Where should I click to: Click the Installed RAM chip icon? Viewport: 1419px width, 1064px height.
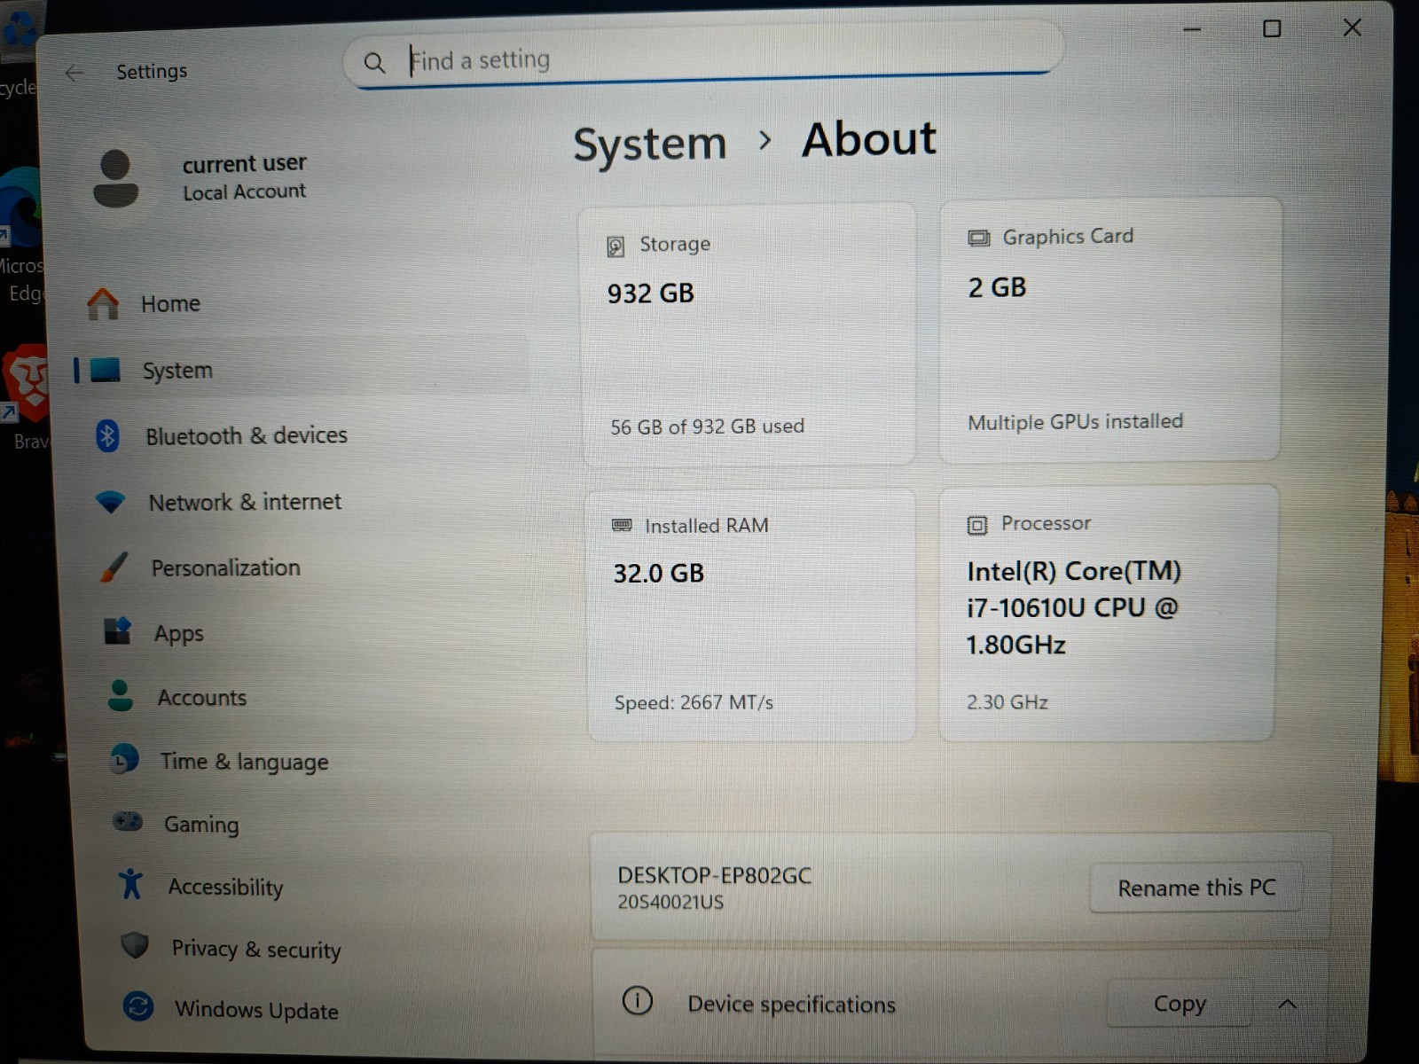622,525
